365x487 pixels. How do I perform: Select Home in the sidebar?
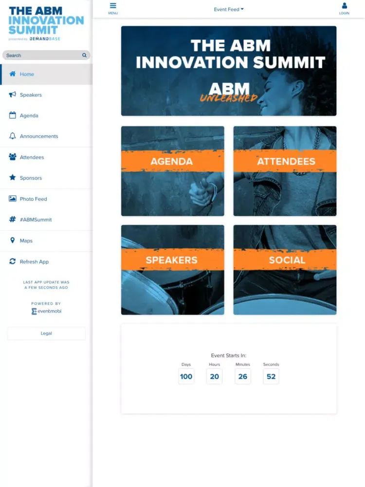46,74
